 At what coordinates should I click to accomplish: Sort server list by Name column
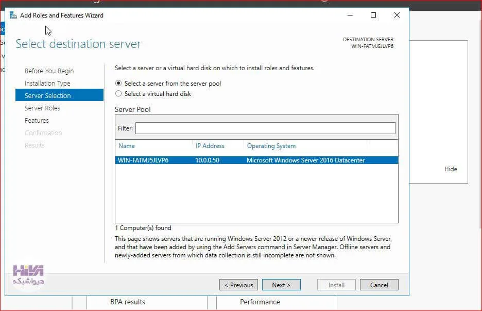[x=127, y=146]
